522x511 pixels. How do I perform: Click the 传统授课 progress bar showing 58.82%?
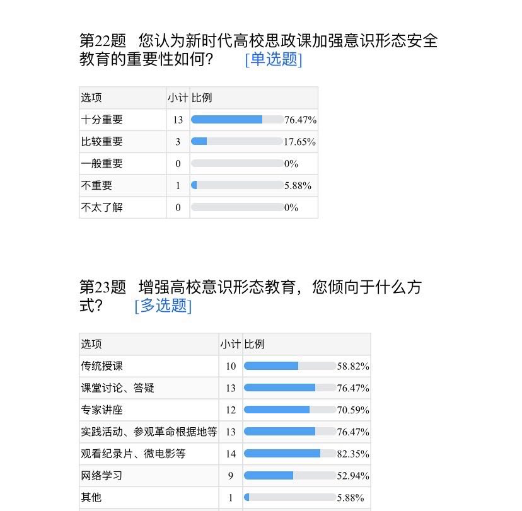(290, 366)
